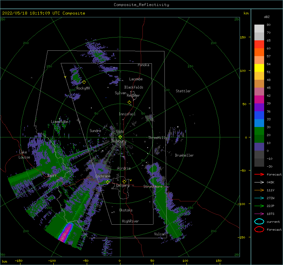Pick the bright yellow 51-54 dBZ swatch

[x=259, y=68]
